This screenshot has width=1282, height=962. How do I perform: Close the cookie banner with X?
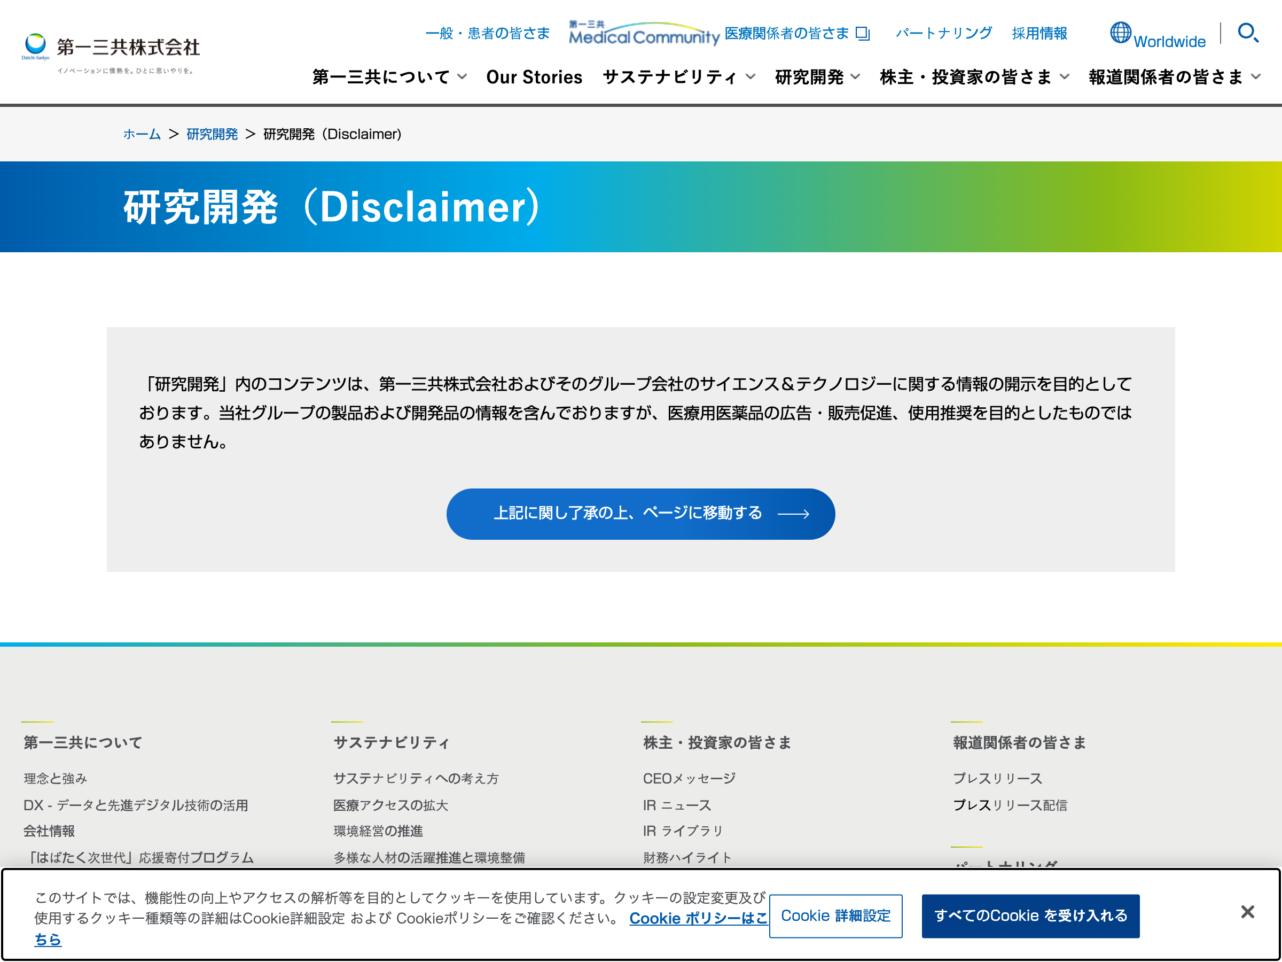pos(1247,912)
